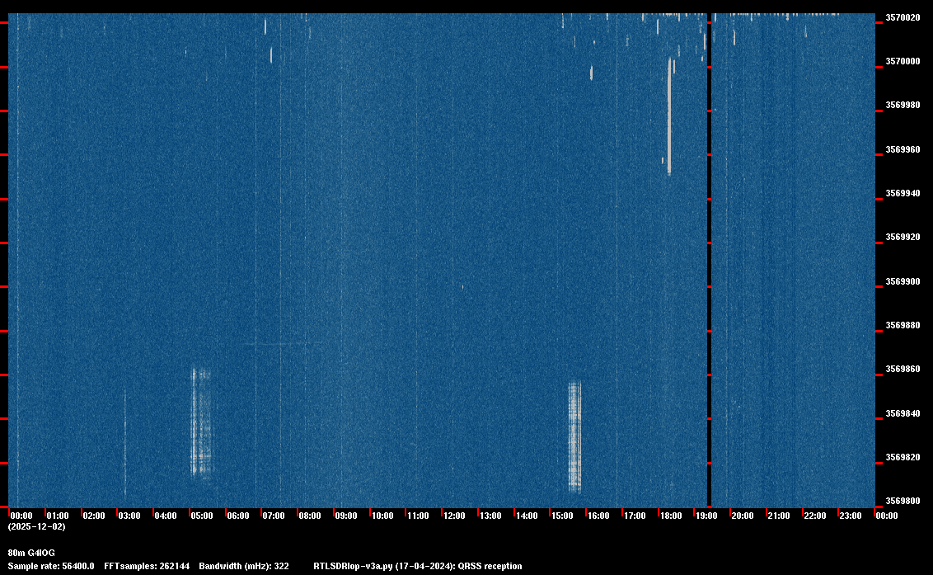
Task: Click the 21:00 time label
Action: tap(778, 516)
